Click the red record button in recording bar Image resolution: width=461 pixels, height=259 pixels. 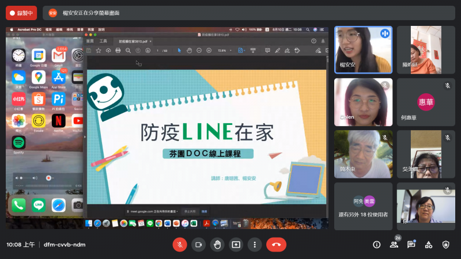48,178
